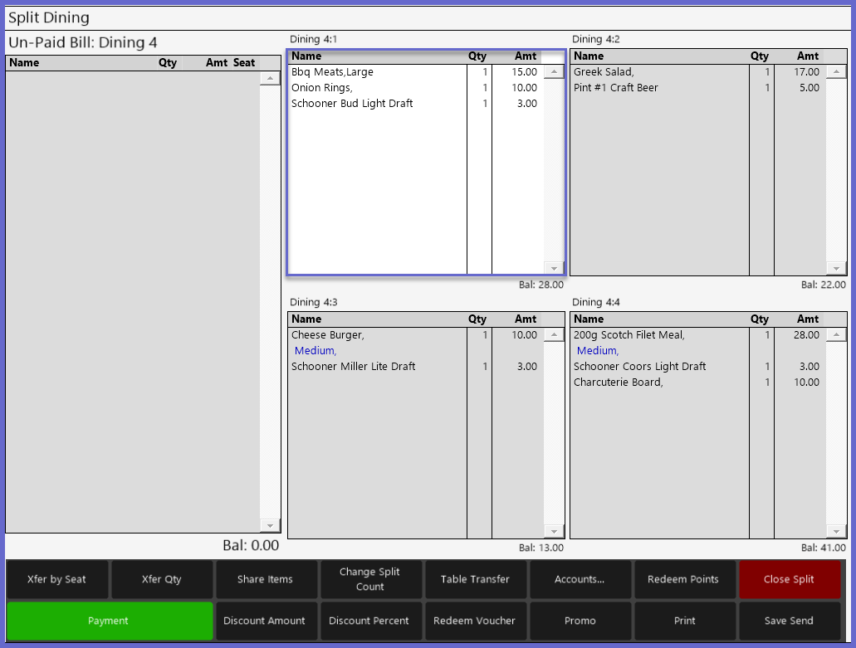Open the Table Transfer option
The width and height of the screenshot is (856, 648).
click(x=475, y=579)
